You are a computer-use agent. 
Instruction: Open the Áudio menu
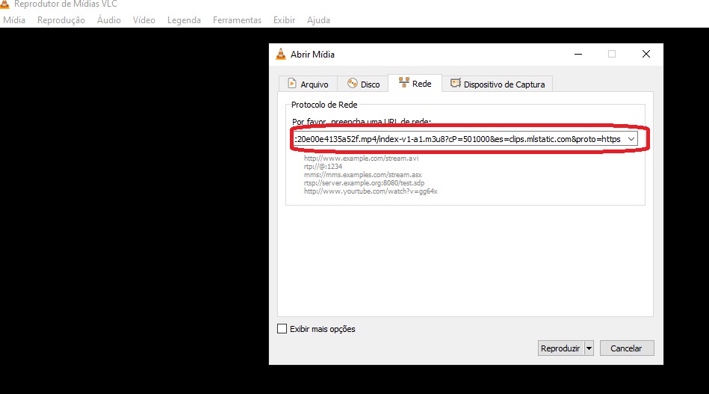[109, 20]
